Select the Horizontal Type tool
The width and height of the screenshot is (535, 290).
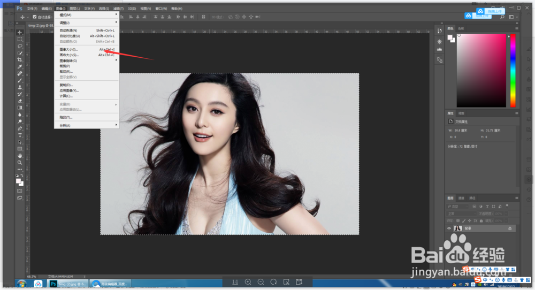[20, 135]
